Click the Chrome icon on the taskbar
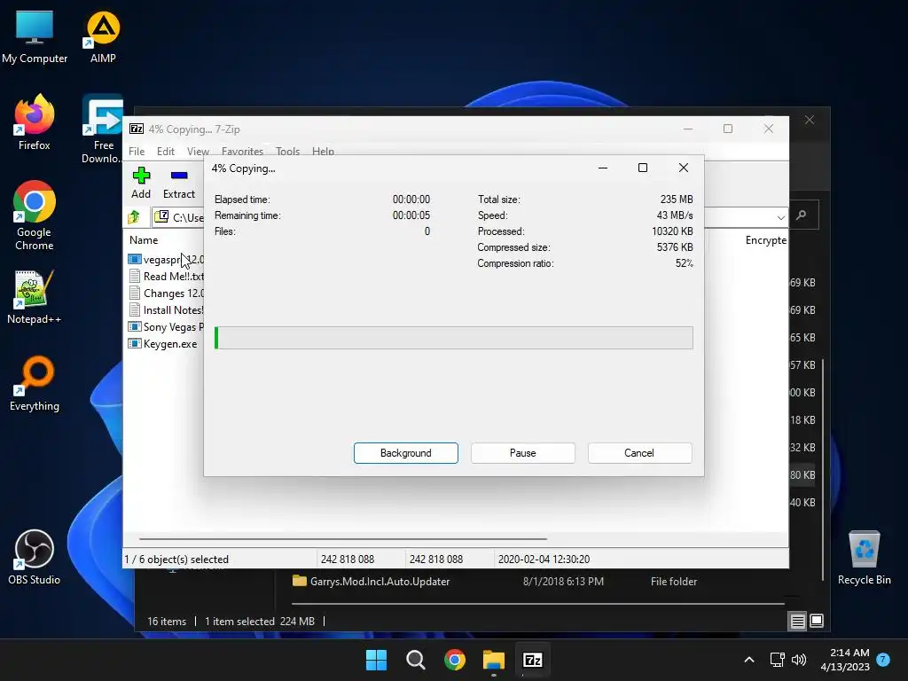 click(455, 660)
